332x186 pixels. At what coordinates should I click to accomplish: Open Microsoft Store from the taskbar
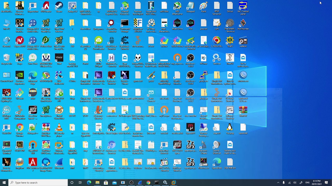tap(106, 183)
